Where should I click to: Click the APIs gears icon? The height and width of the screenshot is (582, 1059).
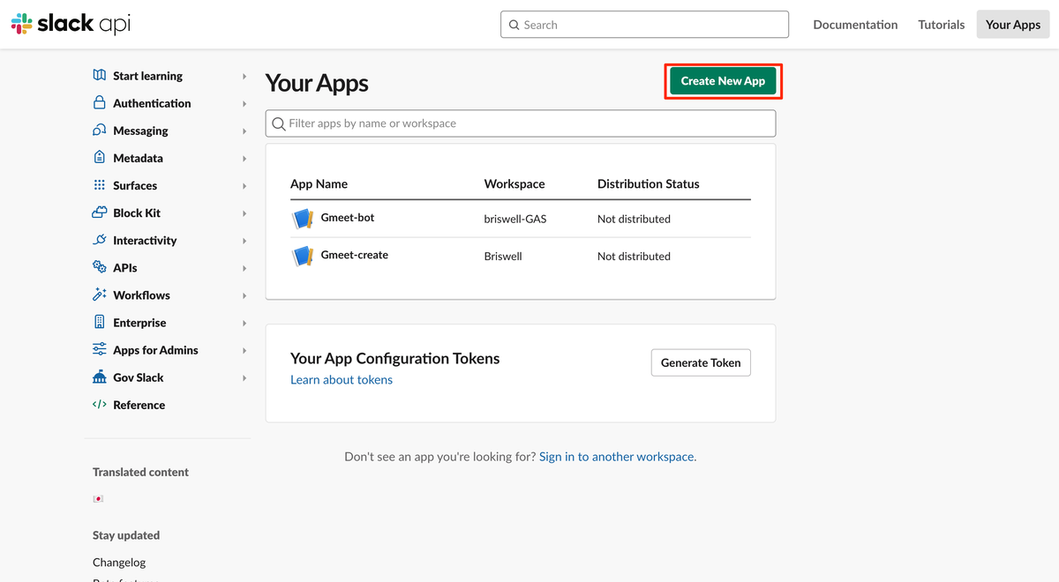99,267
